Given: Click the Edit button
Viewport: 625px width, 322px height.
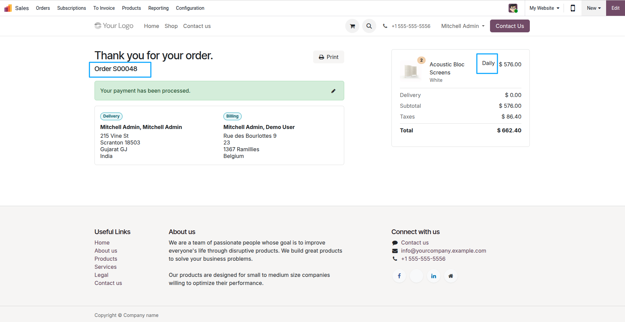Looking at the screenshot, I should click(x=616, y=8).
